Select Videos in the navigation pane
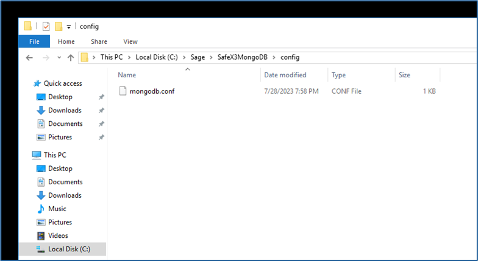 (x=58, y=235)
